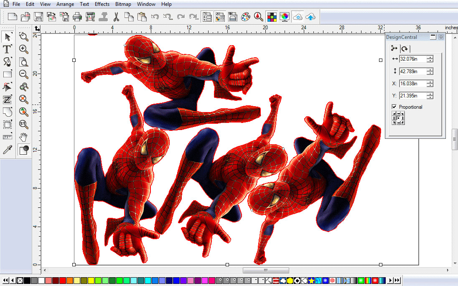Copy the selection with the duplicate-pages icon
Screen dimensions: 458x286
point(129,17)
